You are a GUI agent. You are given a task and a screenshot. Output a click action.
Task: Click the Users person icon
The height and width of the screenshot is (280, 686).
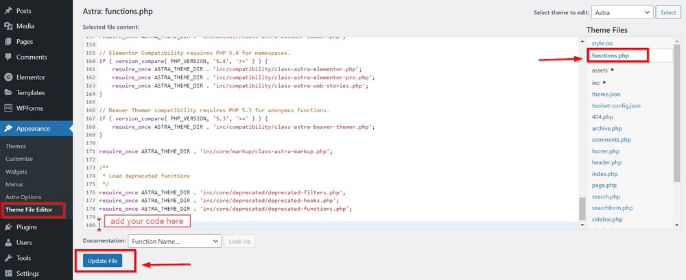(x=8, y=242)
